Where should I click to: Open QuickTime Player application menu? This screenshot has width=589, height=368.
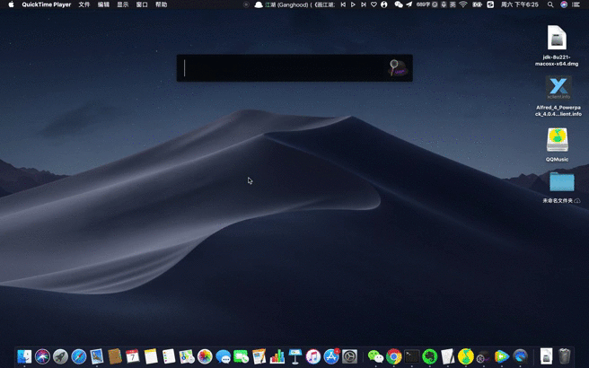pyautogui.click(x=47, y=4)
